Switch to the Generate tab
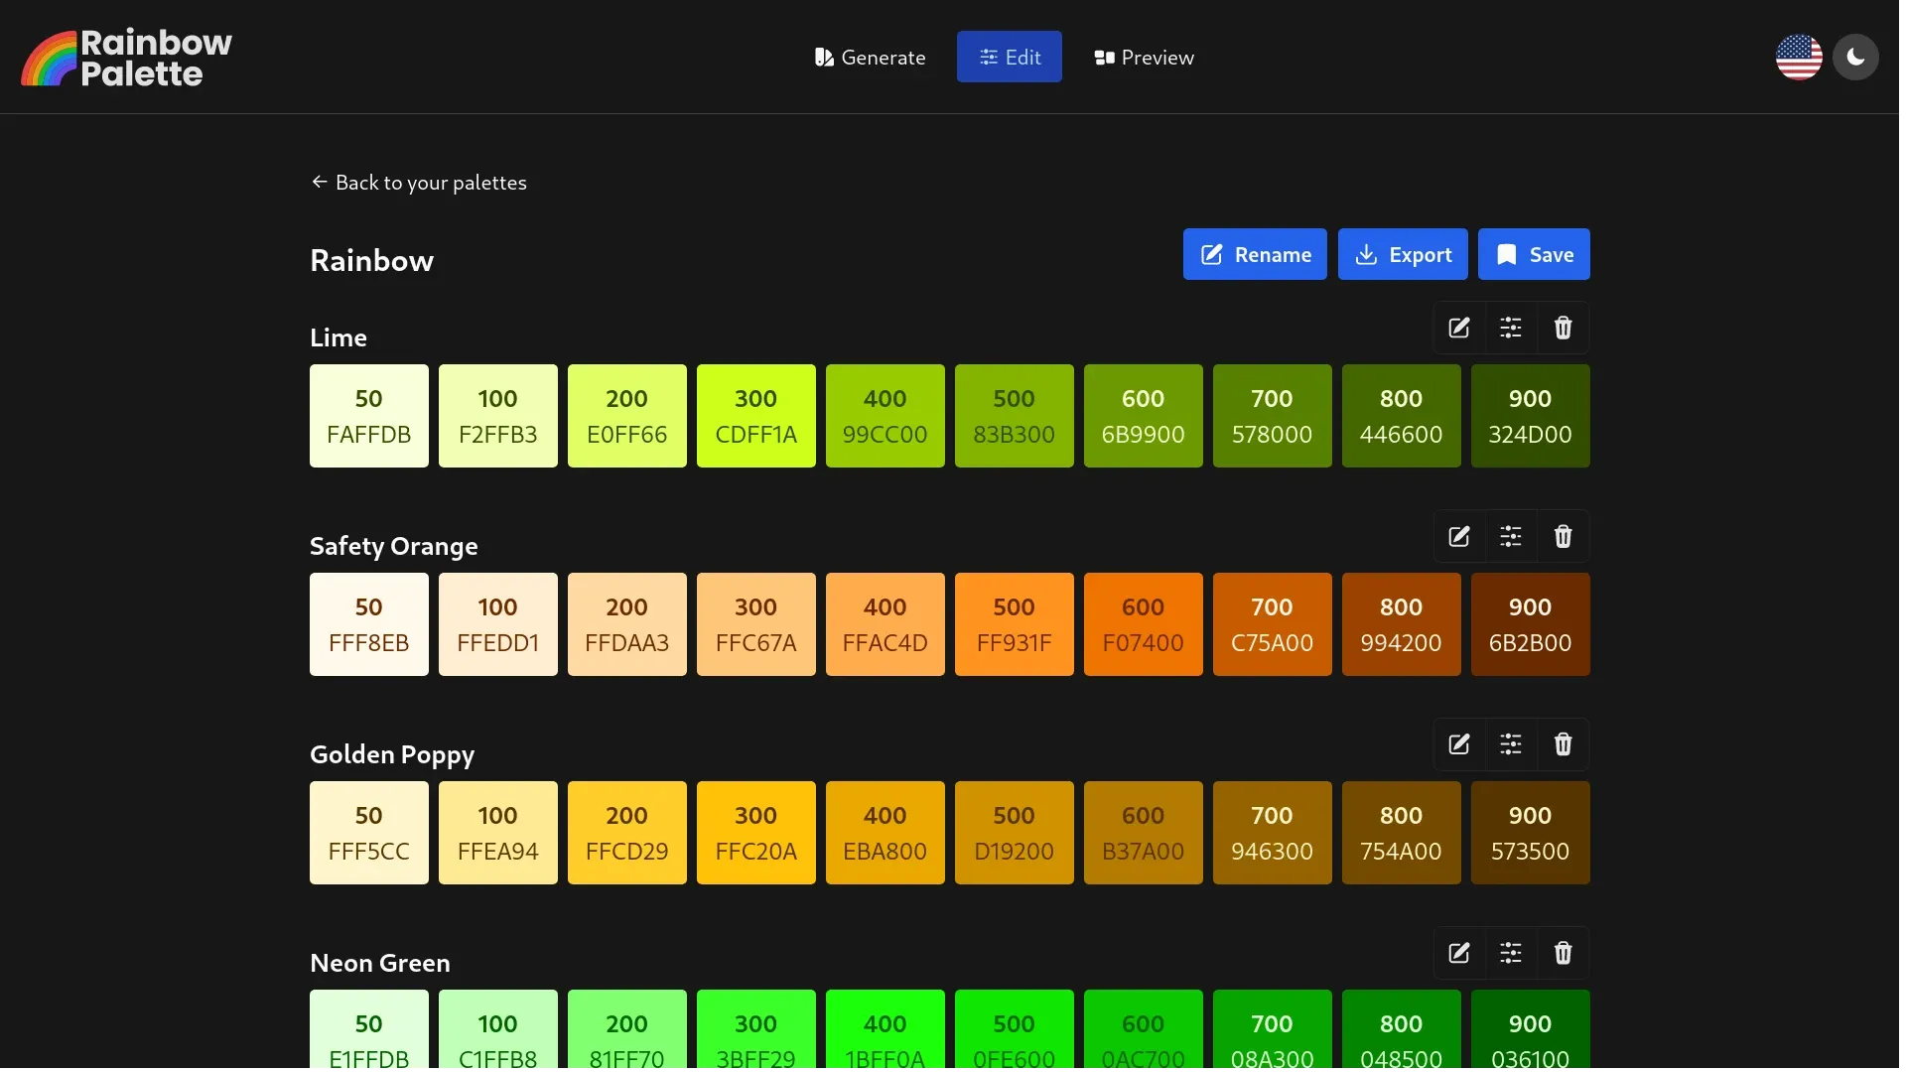The image size is (1906, 1072). click(x=870, y=58)
